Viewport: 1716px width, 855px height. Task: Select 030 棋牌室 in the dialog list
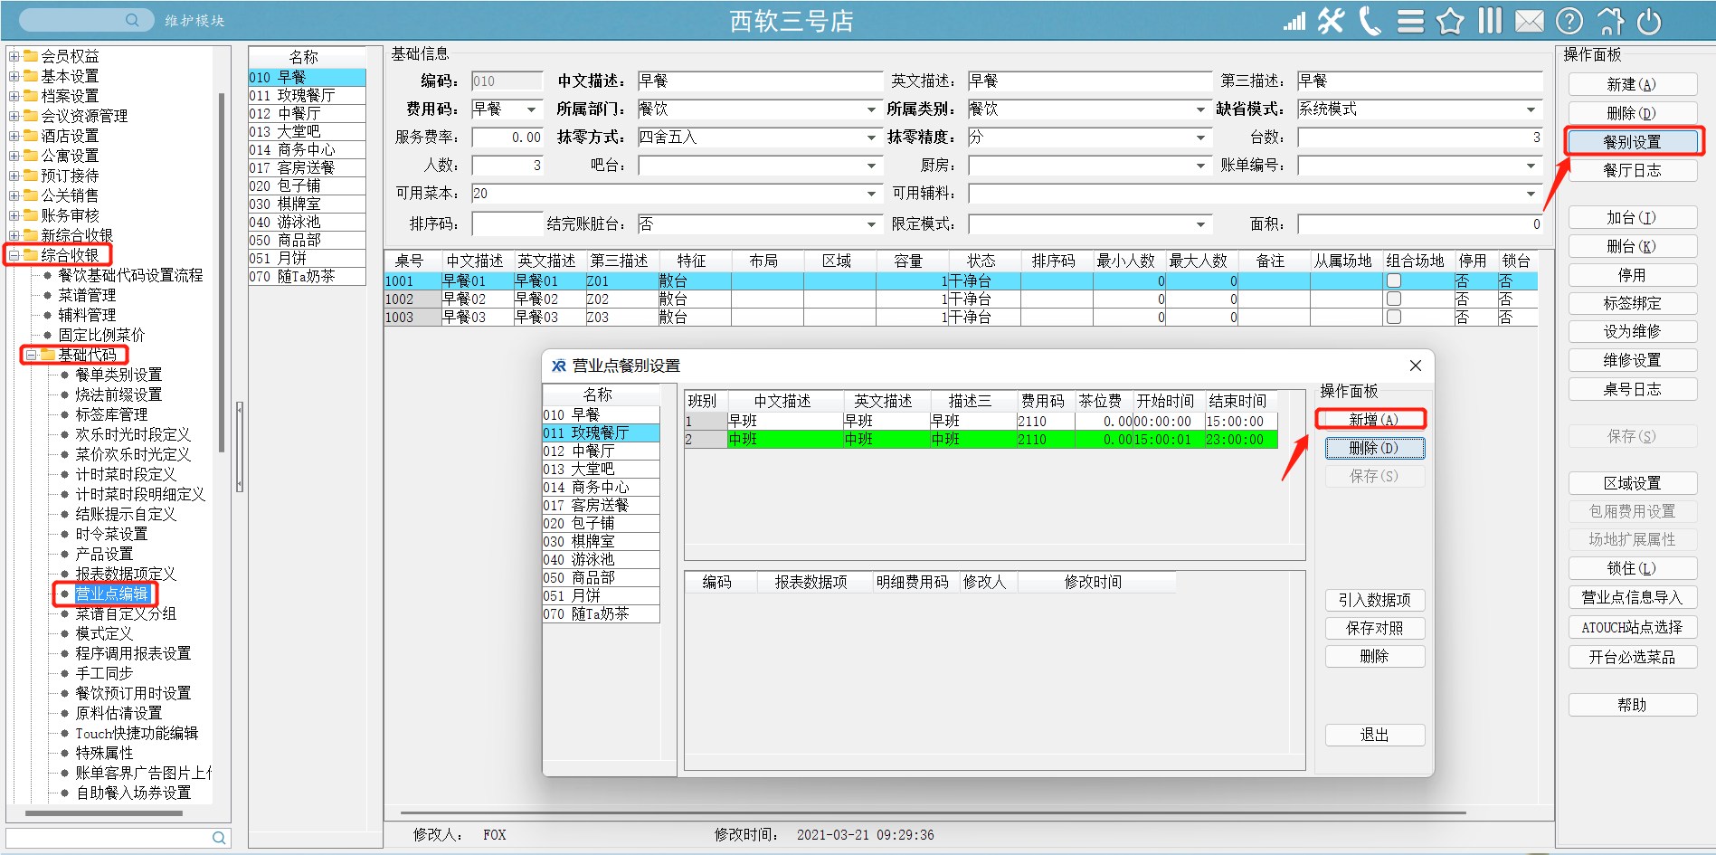(x=601, y=541)
